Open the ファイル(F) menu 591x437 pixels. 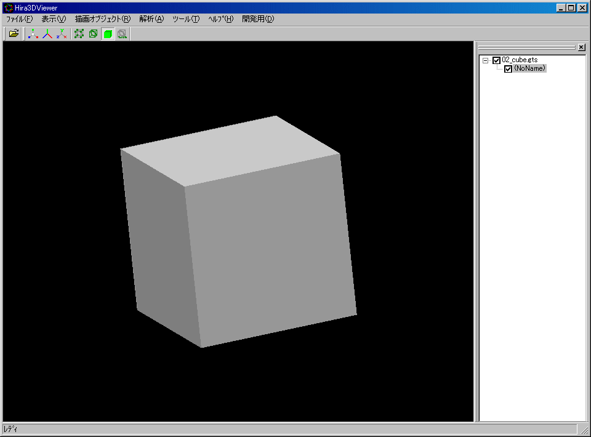(19, 19)
